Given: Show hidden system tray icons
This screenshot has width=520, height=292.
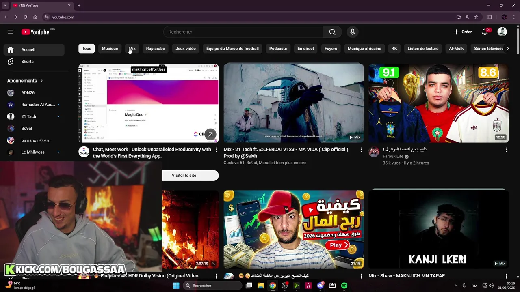Looking at the screenshot, I should click(x=455, y=286).
